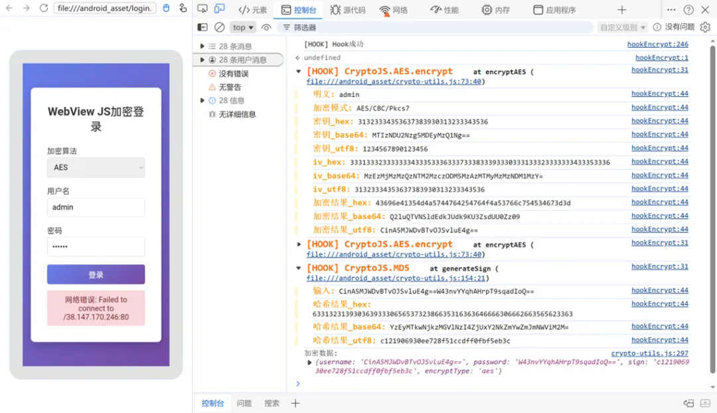This screenshot has height=413, width=717.
Task: Open the 内存 (Memory) tab
Action: point(496,10)
